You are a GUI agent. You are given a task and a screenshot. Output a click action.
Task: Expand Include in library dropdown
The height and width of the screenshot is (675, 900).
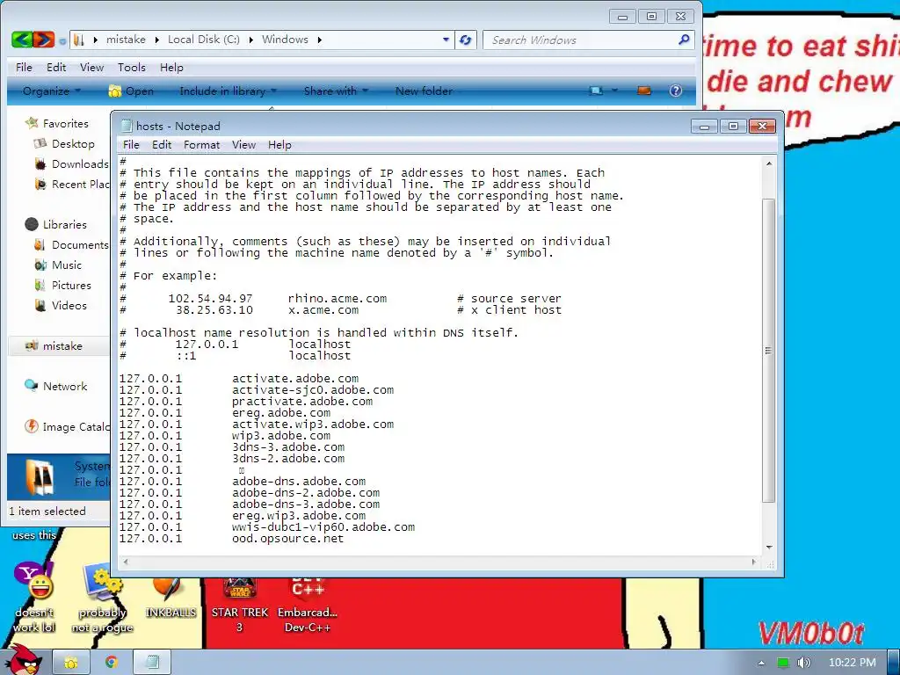click(228, 91)
